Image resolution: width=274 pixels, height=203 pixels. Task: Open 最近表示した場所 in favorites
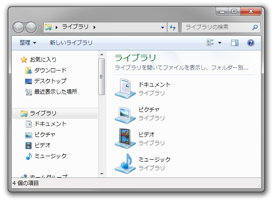56,91
